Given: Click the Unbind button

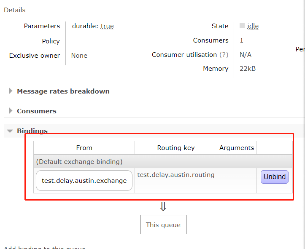Looking at the screenshot, I should pyautogui.click(x=275, y=177).
